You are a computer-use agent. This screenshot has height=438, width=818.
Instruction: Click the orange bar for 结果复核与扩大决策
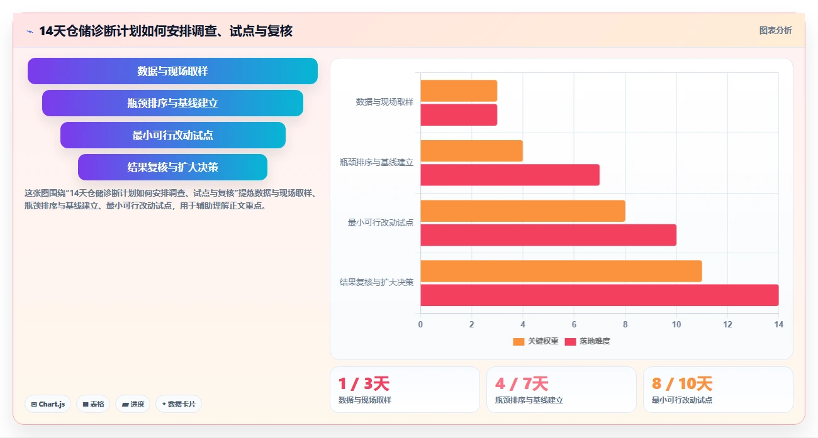(561, 271)
